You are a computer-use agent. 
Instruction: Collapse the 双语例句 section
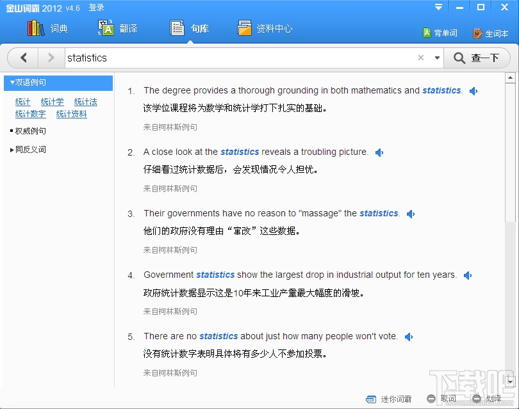58,83
